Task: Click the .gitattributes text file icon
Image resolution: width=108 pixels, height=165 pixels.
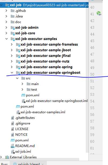Action: click(x=13, y=118)
